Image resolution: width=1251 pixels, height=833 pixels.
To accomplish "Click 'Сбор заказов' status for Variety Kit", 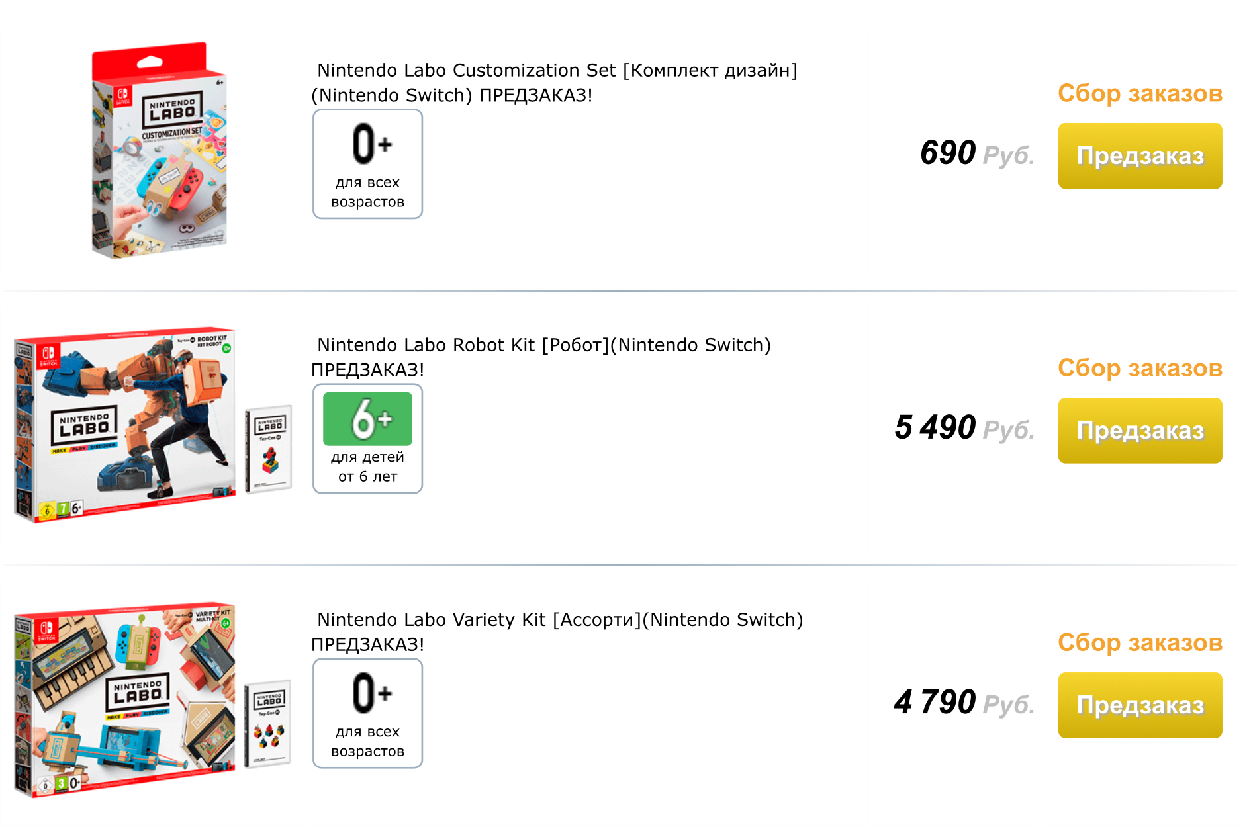I will [1140, 642].
